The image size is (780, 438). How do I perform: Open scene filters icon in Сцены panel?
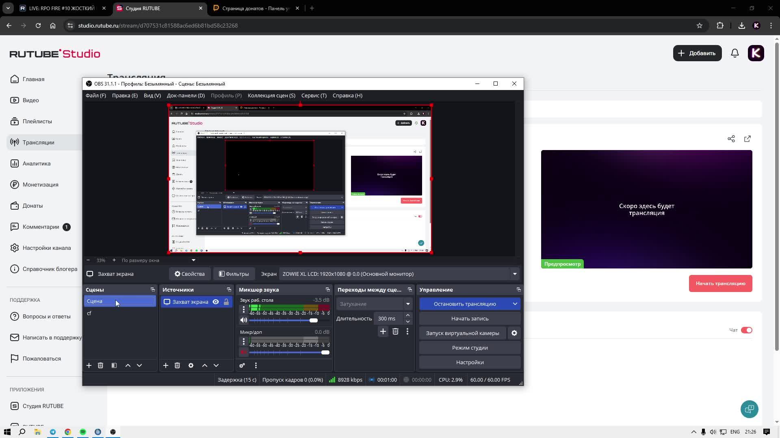(114, 365)
